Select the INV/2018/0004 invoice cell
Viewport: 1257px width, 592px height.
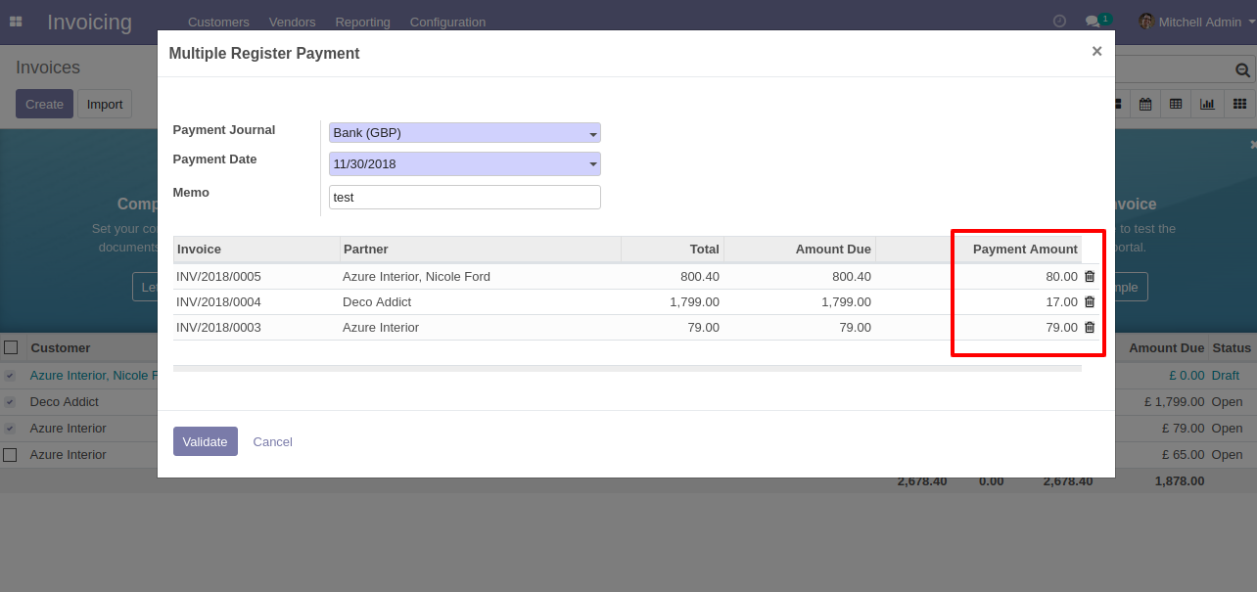coord(256,302)
